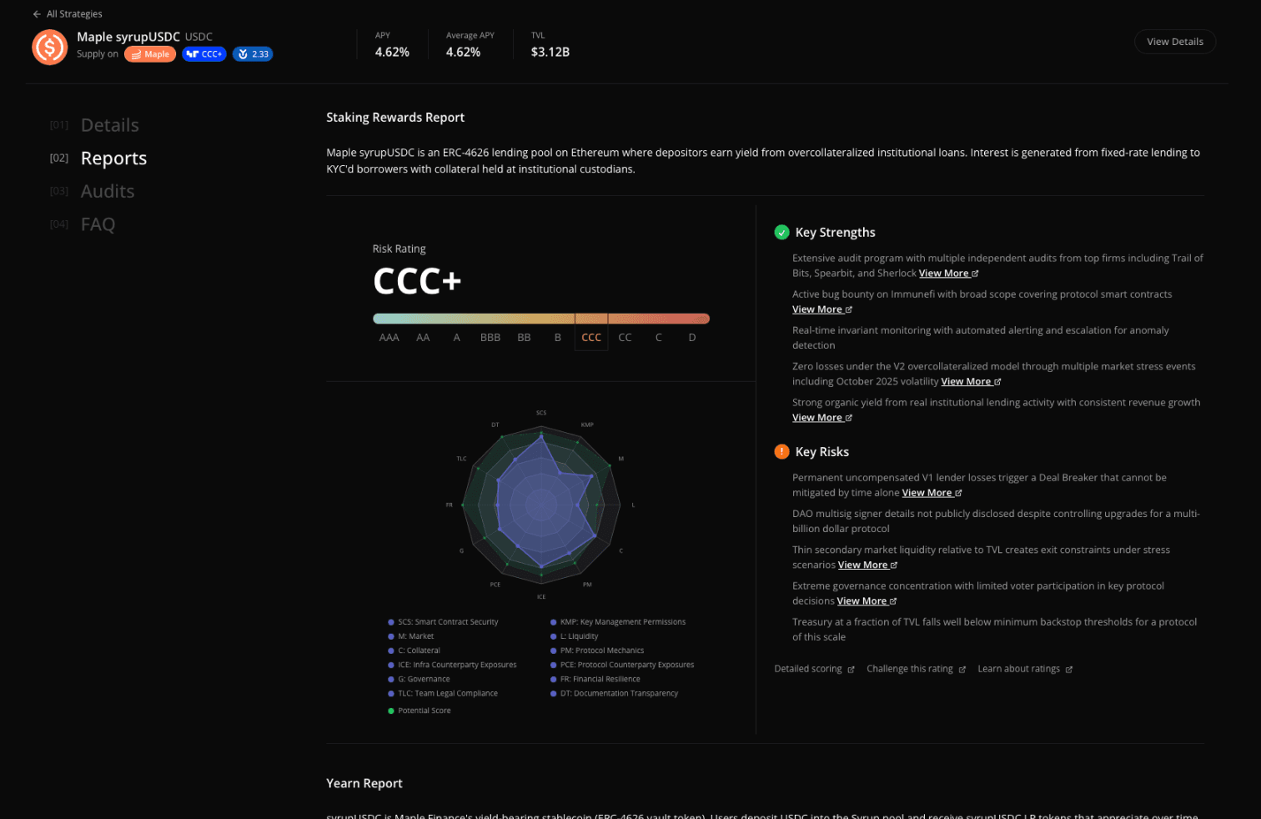Click M: Market legend dot
The image size is (1261, 819).
(391, 636)
